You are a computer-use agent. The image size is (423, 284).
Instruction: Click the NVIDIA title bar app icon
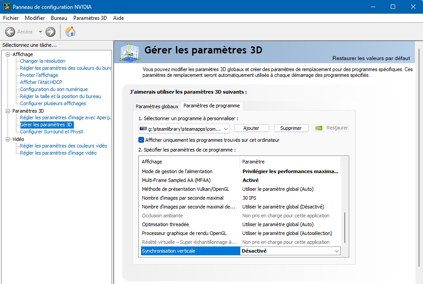click(x=7, y=7)
